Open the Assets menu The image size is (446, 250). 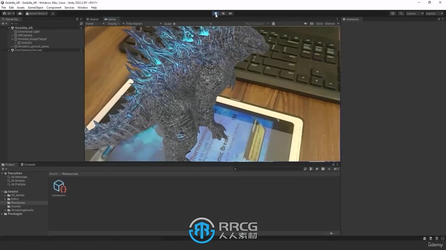coord(21,8)
